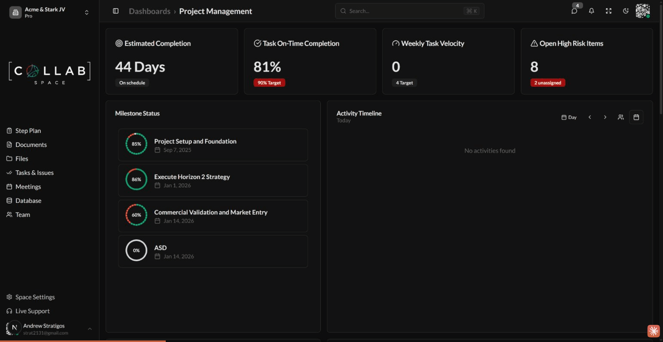The height and width of the screenshot is (342, 663).
Task: Go to next day in timeline
Action: pos(605,117)
